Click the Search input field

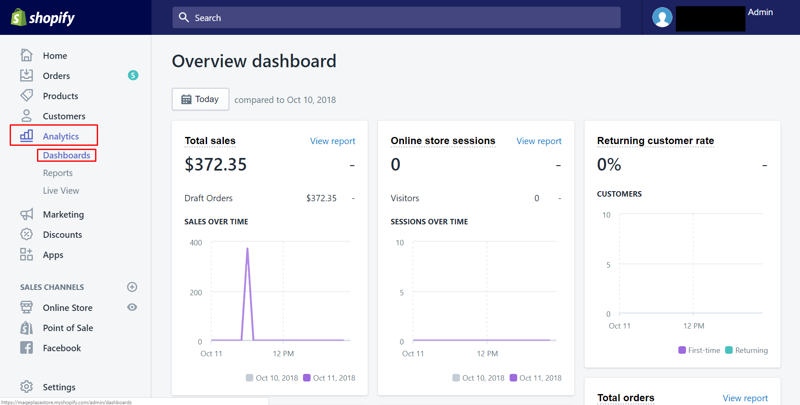click(396, 18)
